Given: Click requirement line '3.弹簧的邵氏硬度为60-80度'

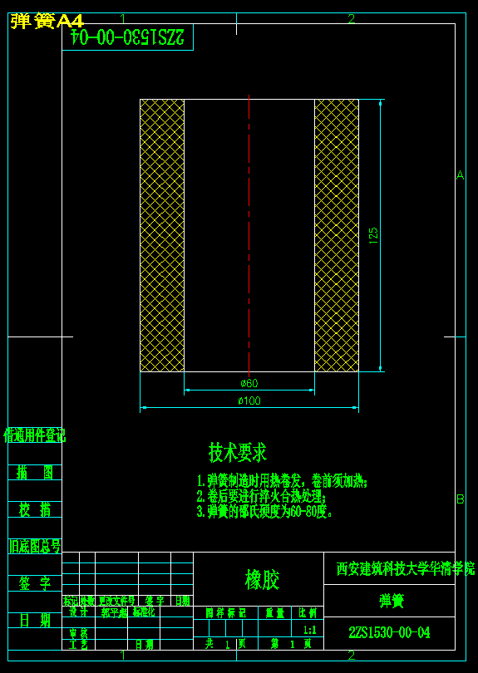Looking at the screenshot, I should (x=264, y=512).
